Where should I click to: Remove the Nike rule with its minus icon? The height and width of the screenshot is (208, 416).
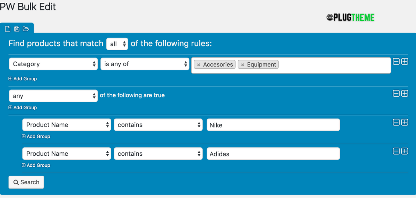tap(396, 122)
